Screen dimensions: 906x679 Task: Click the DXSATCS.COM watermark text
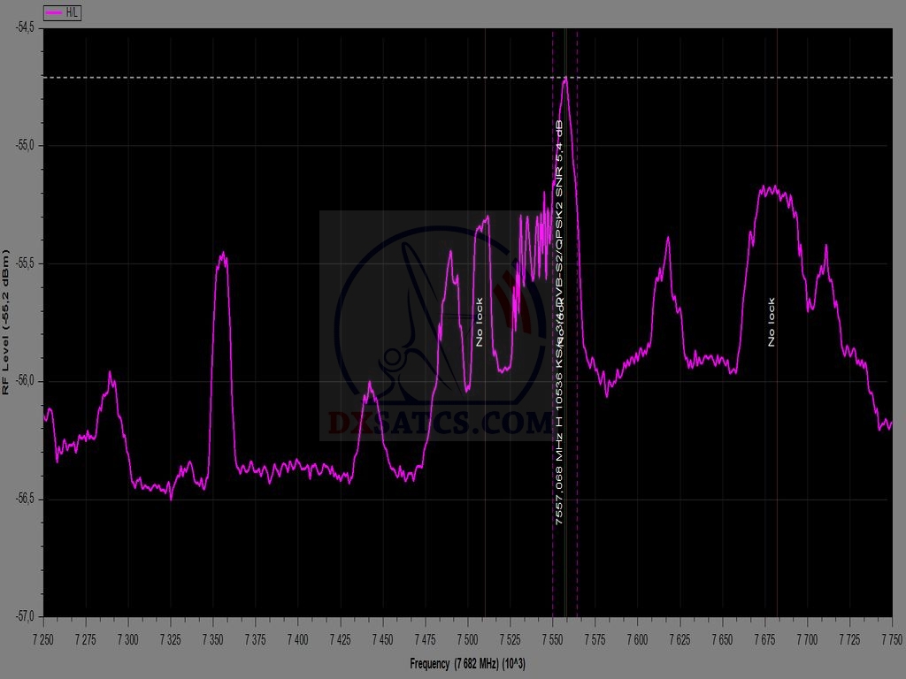tap(440, 423)
